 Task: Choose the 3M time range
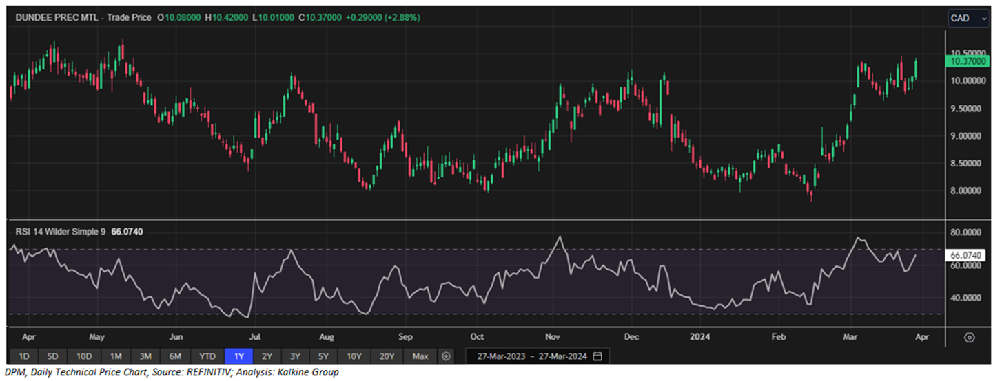pyautogui.click(x=145, y=356)
